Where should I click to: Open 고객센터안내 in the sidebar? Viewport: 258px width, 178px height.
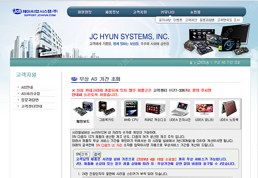pos(32,106)
